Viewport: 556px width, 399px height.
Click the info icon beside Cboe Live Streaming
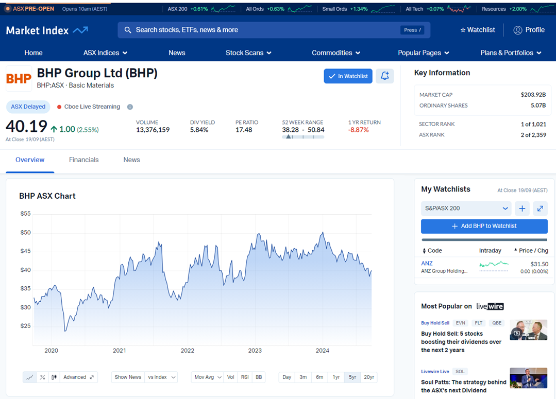click(130, 107)
